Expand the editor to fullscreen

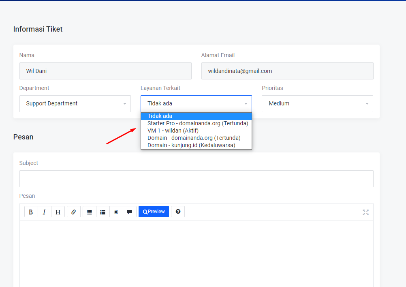[x=365, y=212]
